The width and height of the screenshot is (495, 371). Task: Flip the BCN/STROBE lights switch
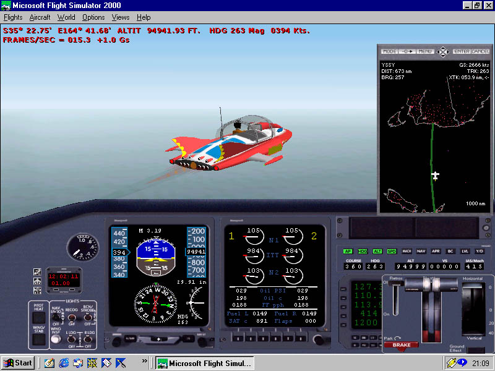point(87,317)
